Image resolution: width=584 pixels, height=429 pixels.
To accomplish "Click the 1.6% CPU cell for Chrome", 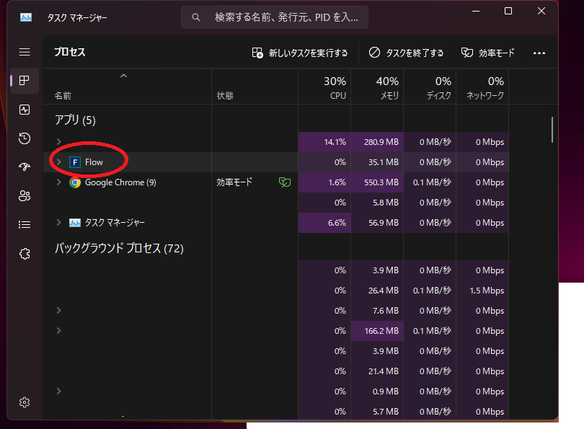I will click(x=324, y=182).
